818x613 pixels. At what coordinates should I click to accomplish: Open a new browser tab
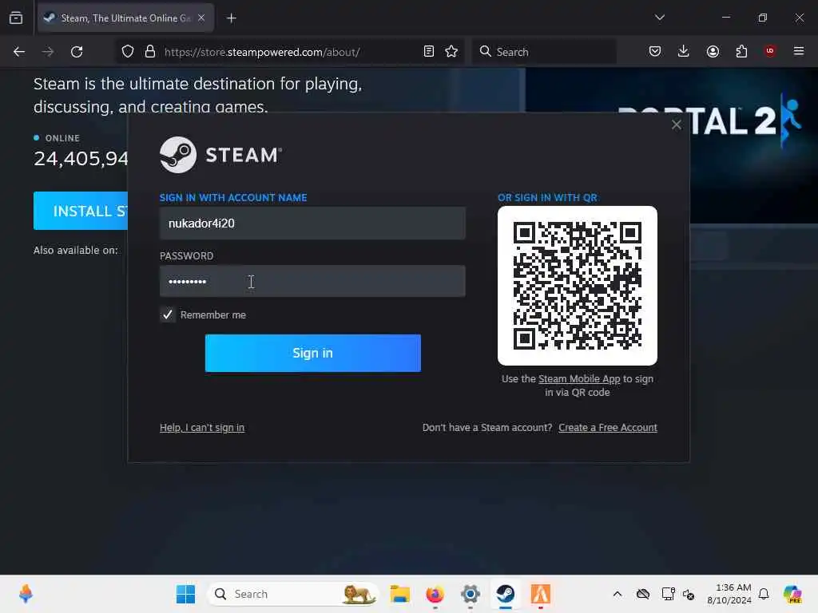(231, 18)
